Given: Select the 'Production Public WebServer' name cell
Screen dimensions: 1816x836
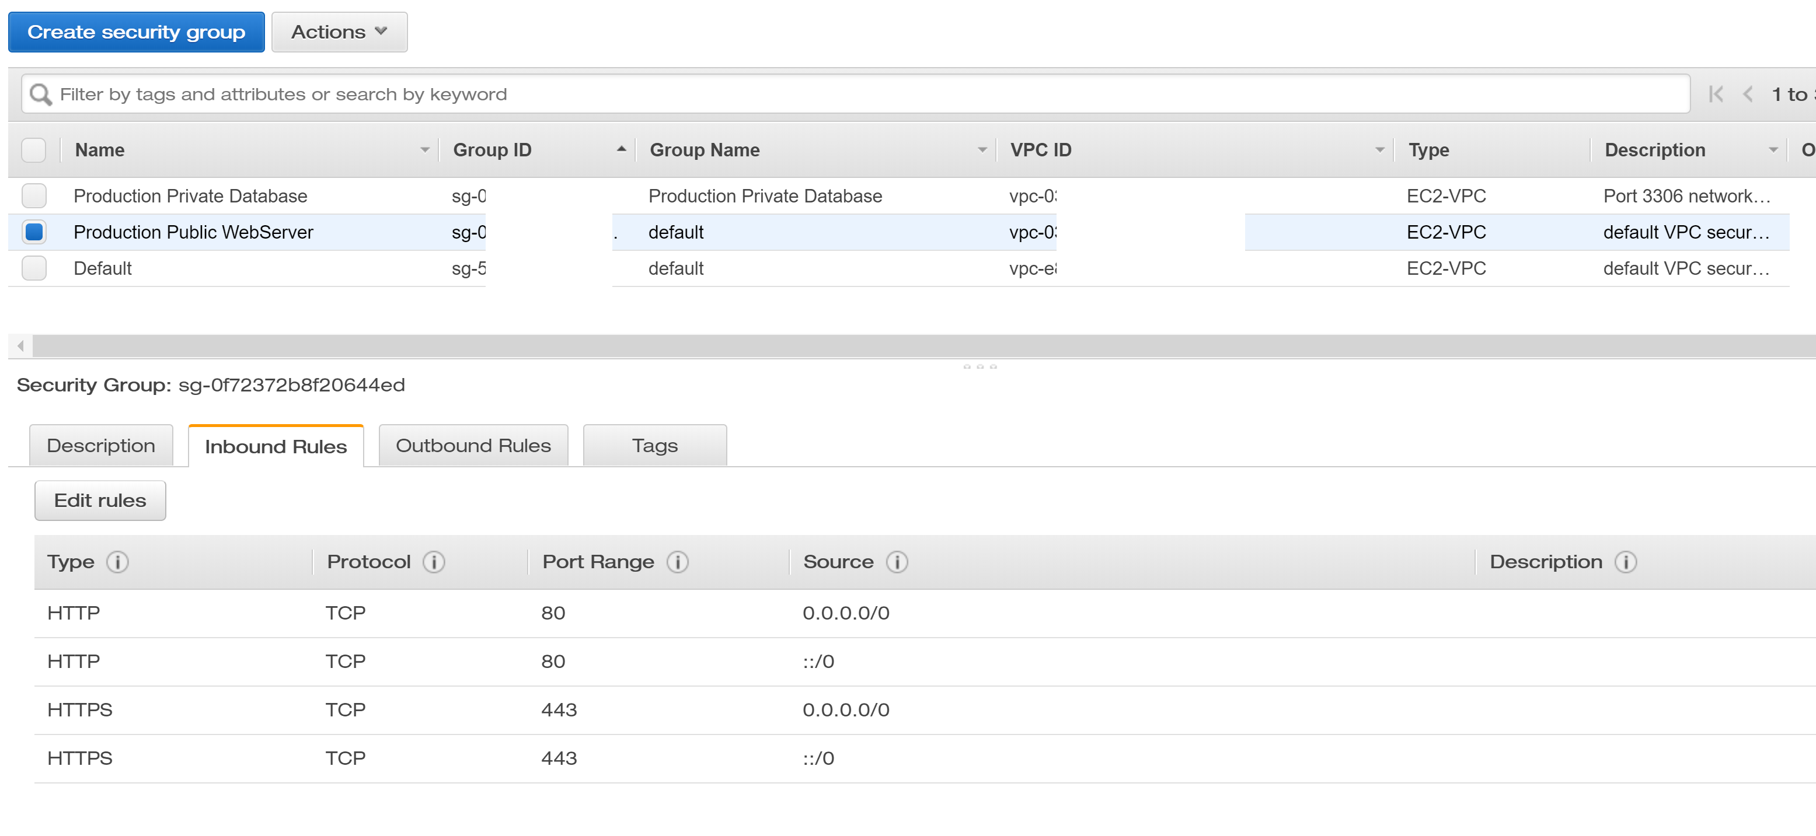Looking at the screenshot, I should point(193,232).
